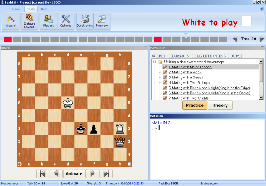Minimize the Navigator panel
The image size is (266, 186).
pos(262,47)
